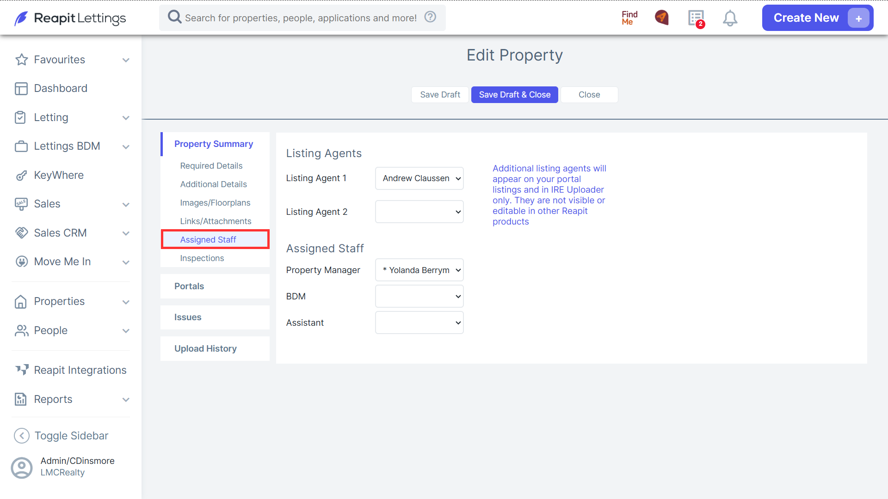Screen dimensions: 888x499
Task: Open the task list icon with badge
Action: (696, 18)
